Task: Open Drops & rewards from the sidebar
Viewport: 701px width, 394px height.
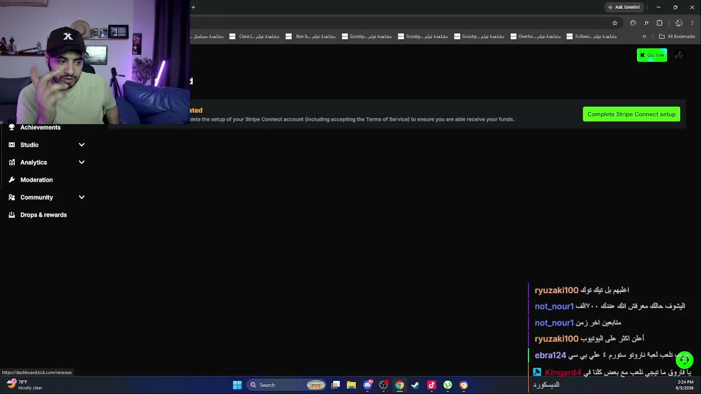Action: [x=43, y=215]
